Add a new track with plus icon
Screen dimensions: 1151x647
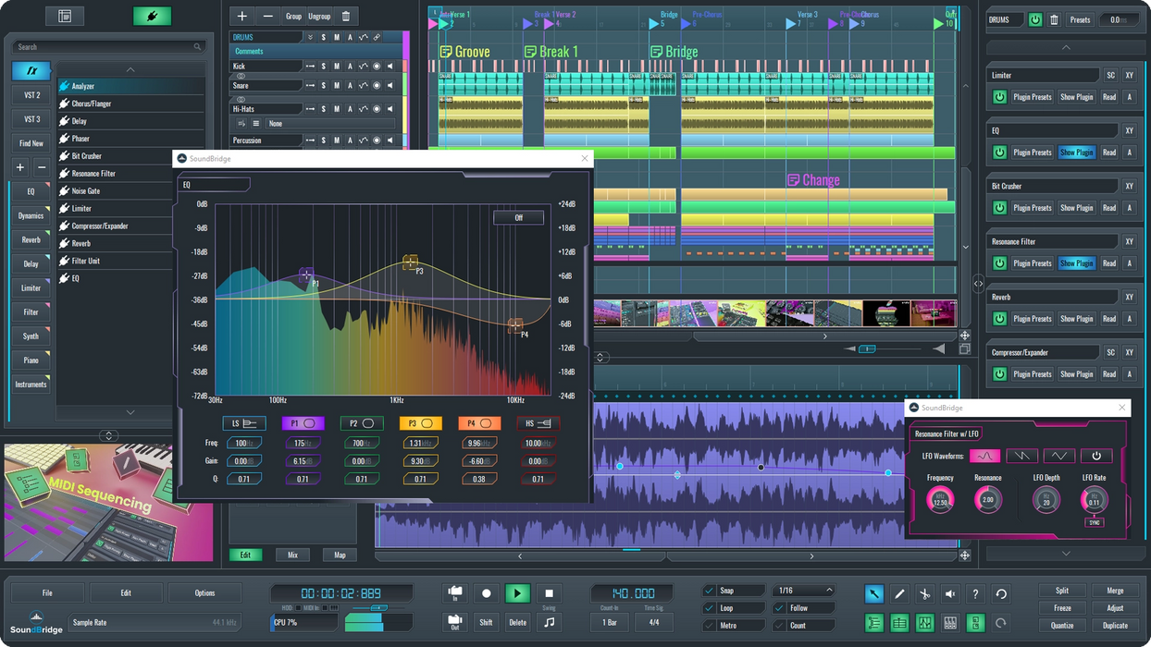coord(242,17)
